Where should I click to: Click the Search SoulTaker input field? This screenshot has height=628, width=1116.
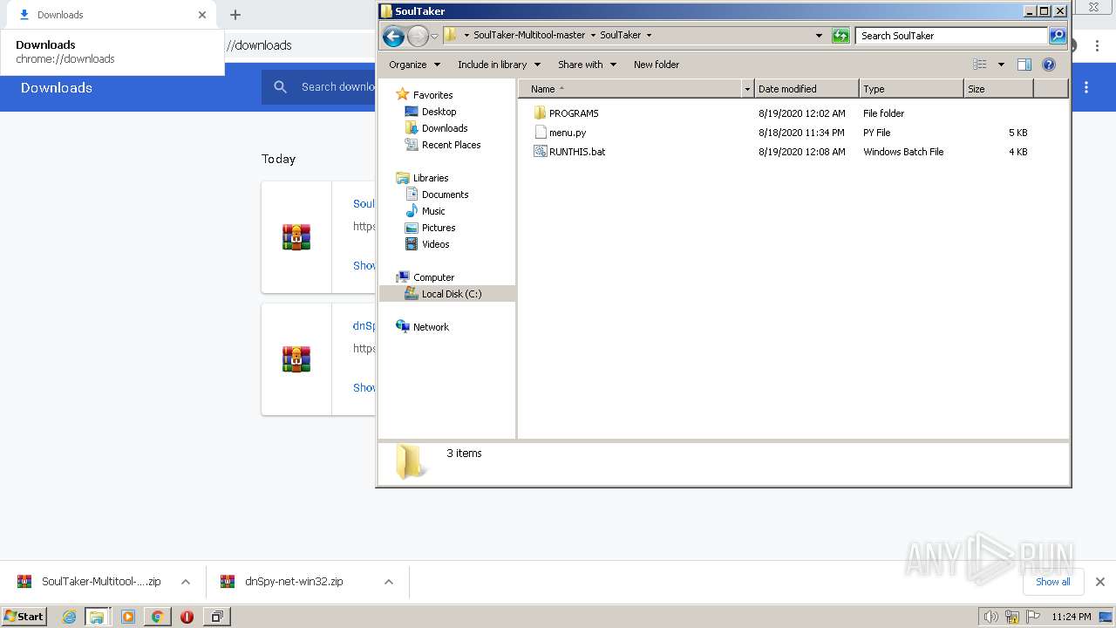click(x=952, y=36)
